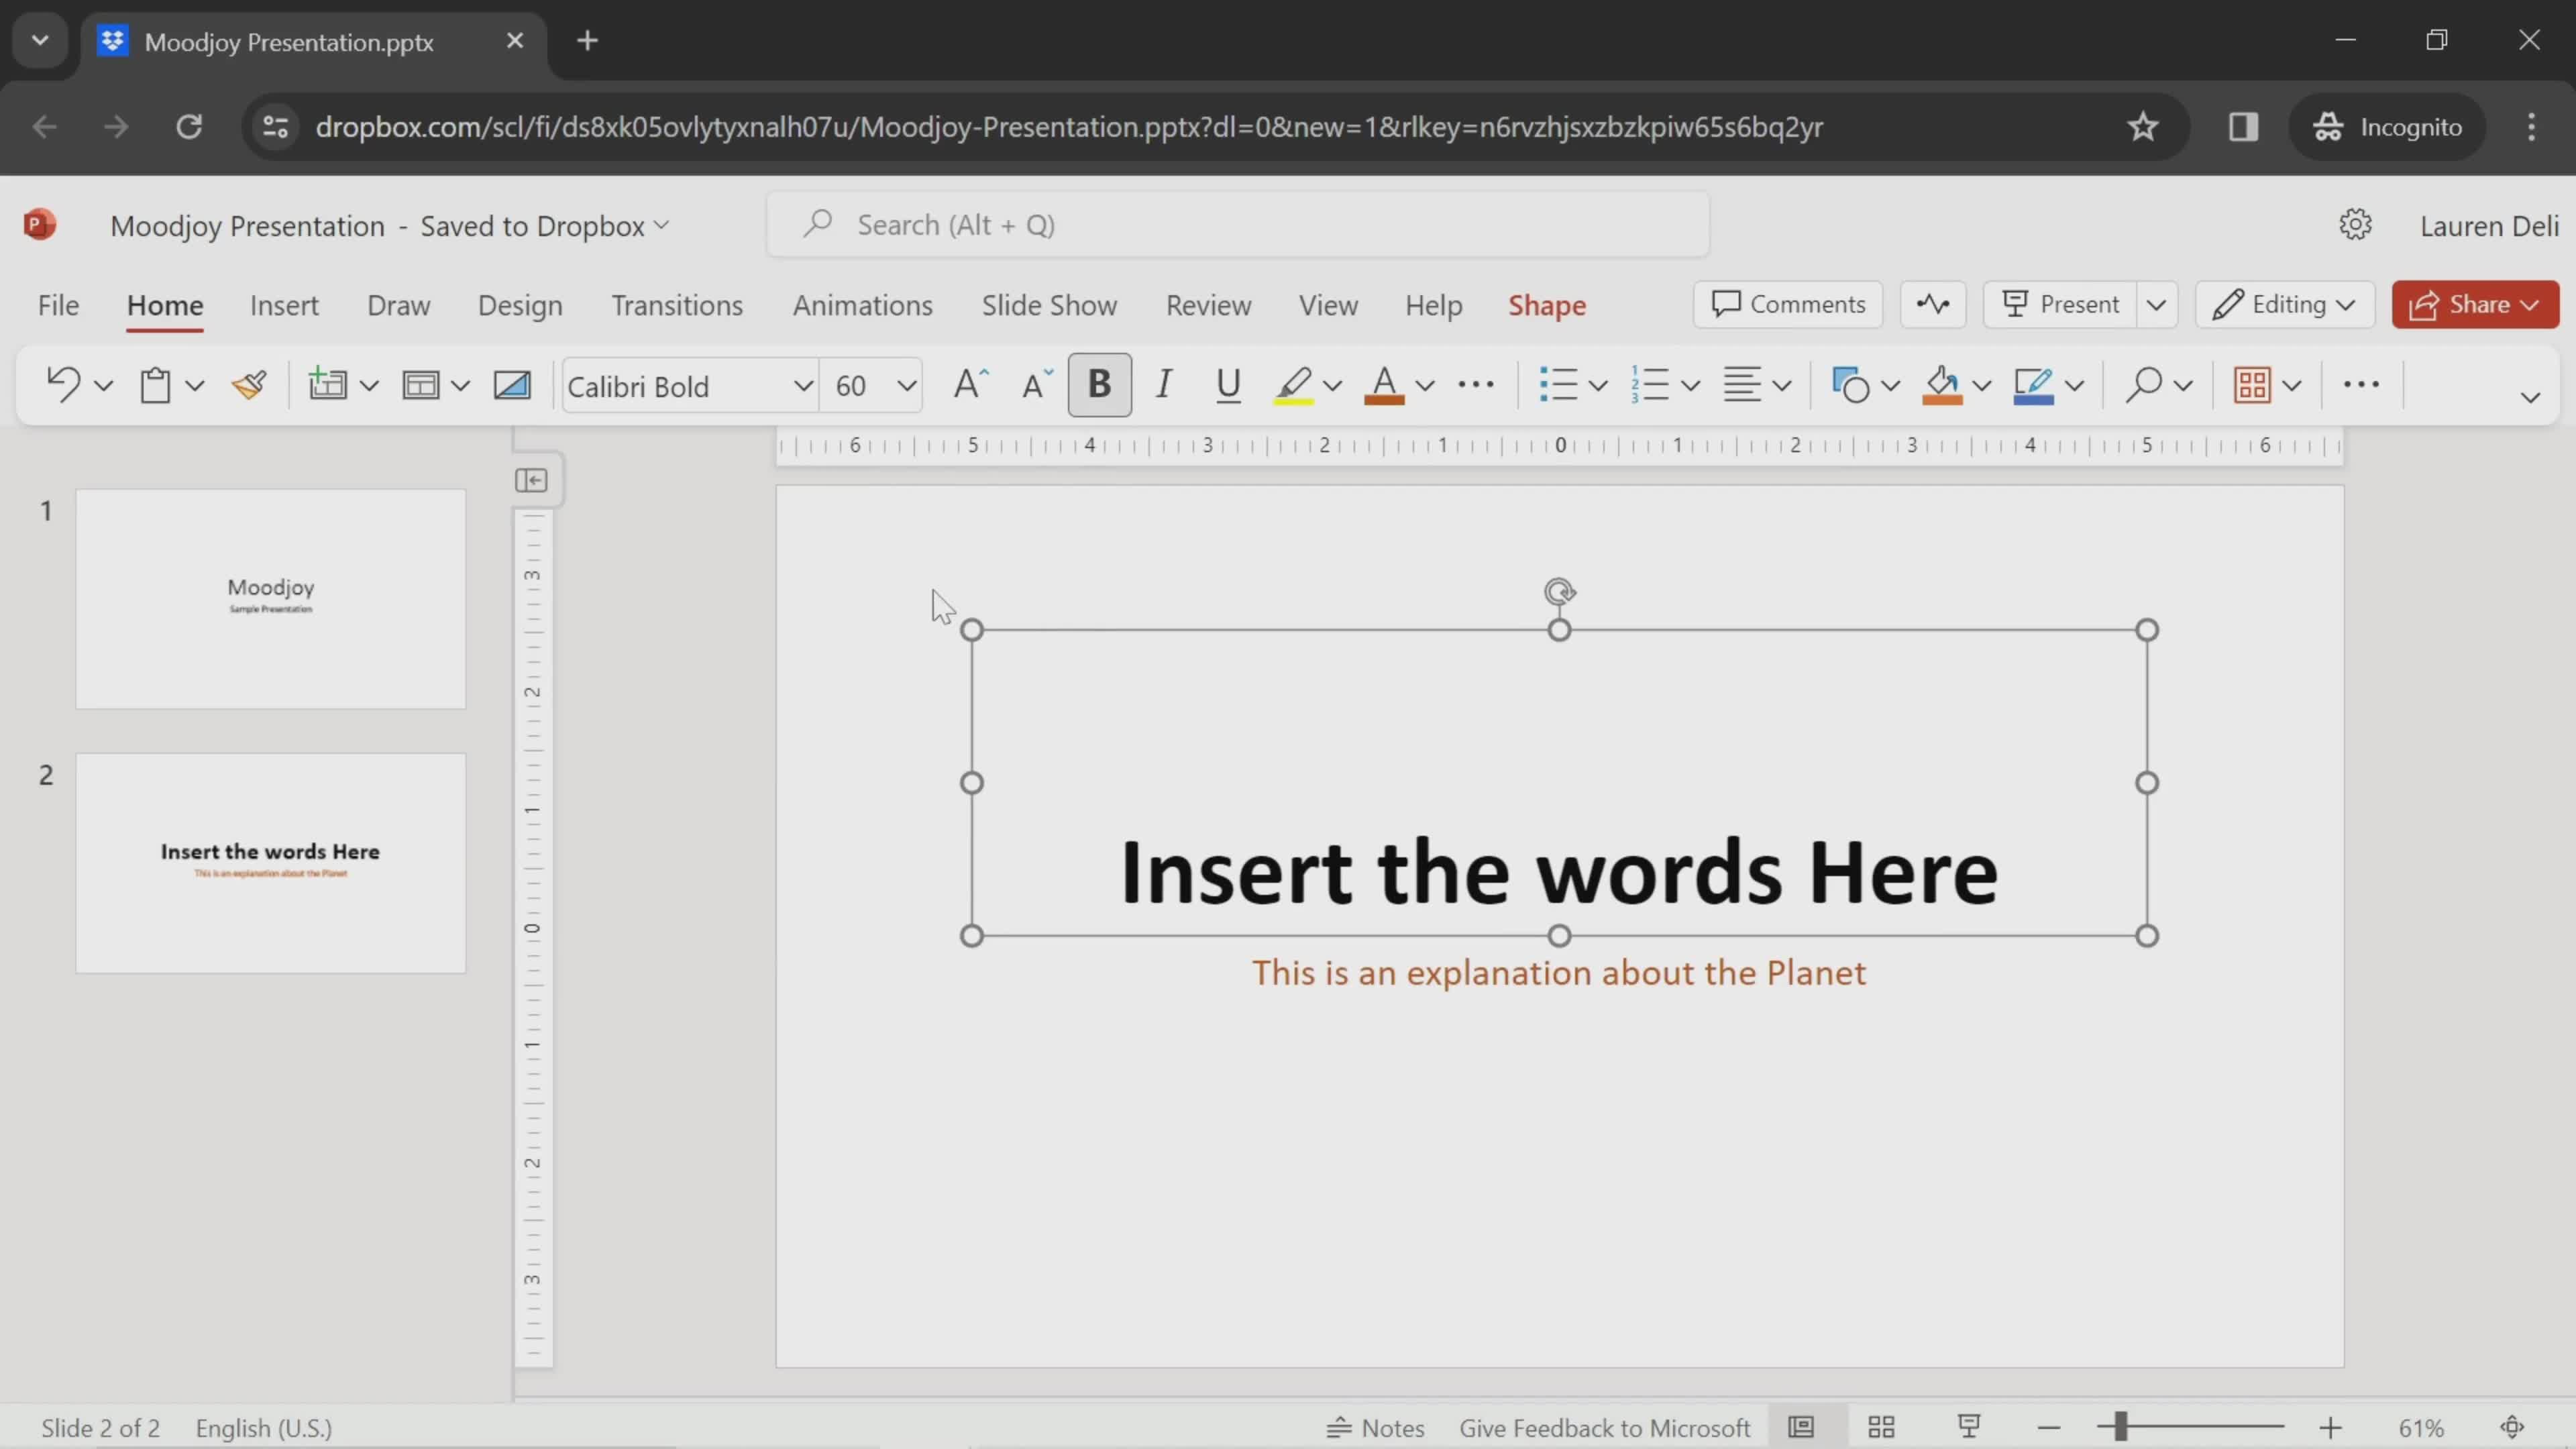
Task: Reload the browser page
Action: coord(189,127)
